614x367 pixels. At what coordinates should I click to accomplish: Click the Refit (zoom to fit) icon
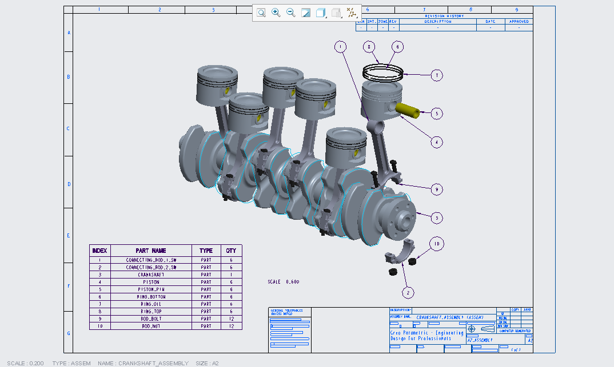261,13
